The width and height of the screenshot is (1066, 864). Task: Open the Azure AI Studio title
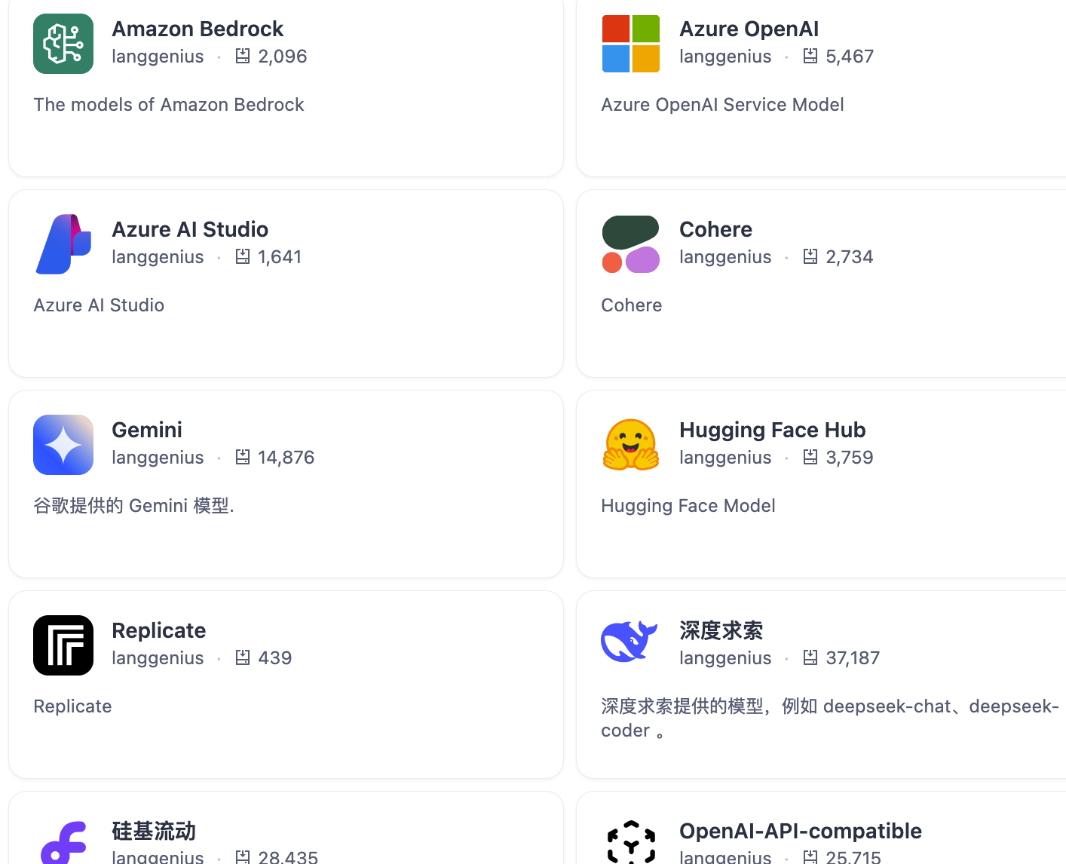point(190,229)
